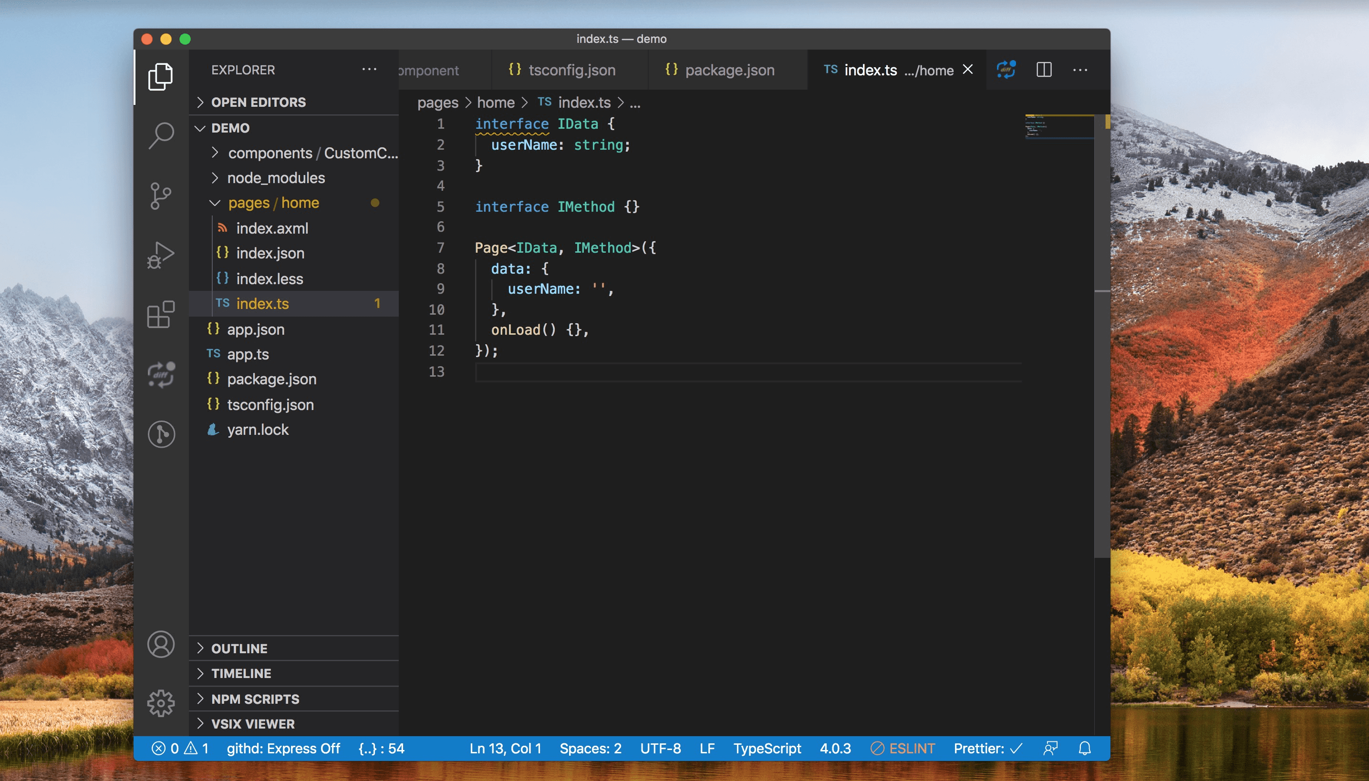Image resolution: width=1369 pixels, height=781 pixels.
Task: Click the editor minimap preview
Action: pos(1059,127)
